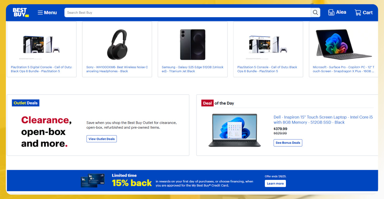Viewport: 384px width, 199px height.
Task: Open Dell Inspiron 15" laptop deal link
Action: click(x=323, y=120)
